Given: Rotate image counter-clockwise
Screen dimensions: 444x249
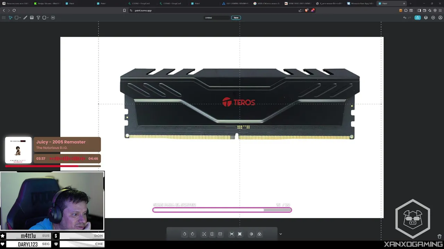Looking at the screenshot, I should pyautogui.click(x=185, y=234).
